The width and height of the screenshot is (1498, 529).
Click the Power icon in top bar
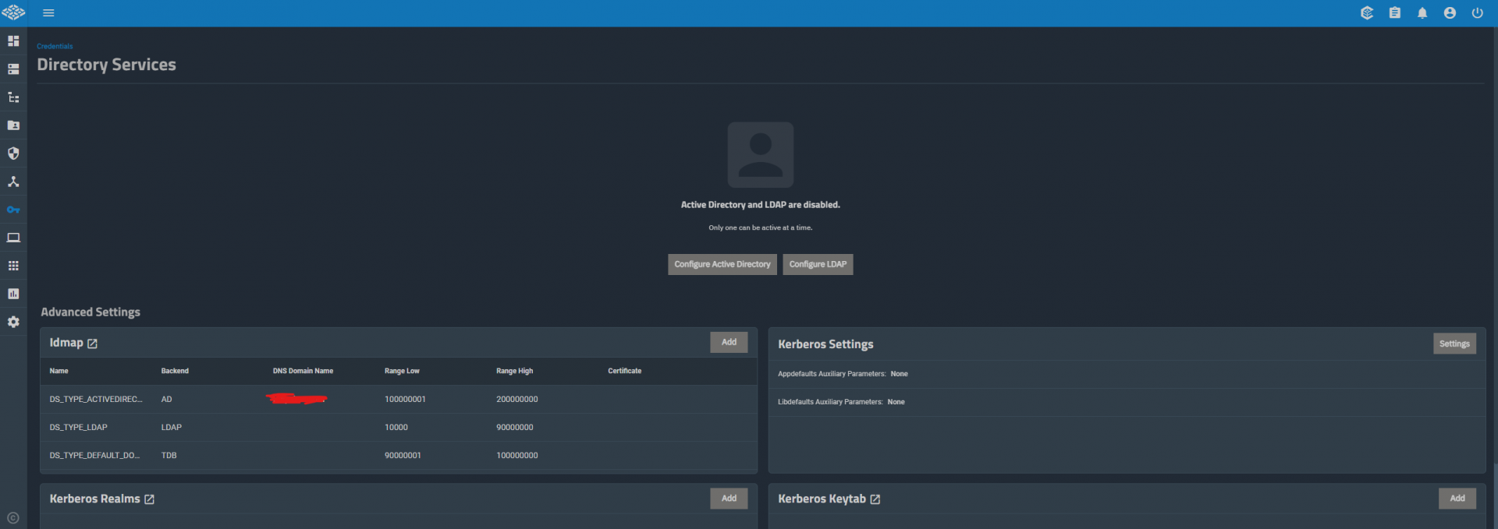[x=1478, y=13]
